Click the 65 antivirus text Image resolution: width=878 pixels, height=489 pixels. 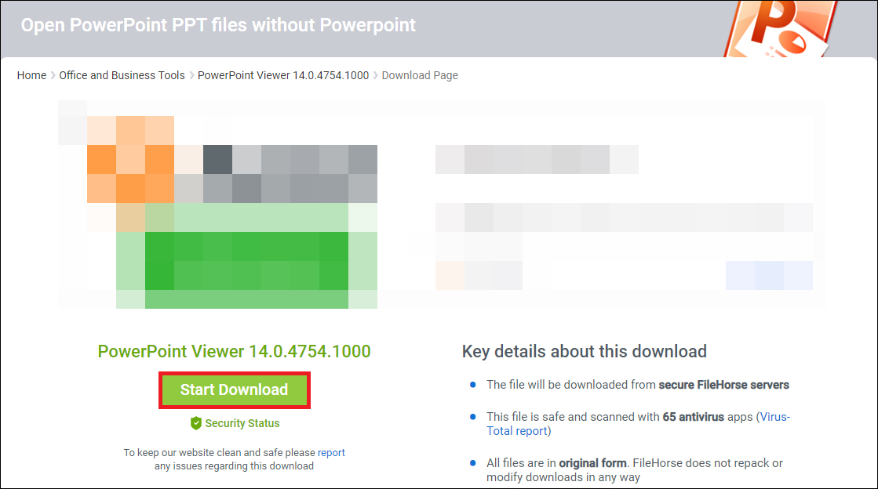point(693,417)
